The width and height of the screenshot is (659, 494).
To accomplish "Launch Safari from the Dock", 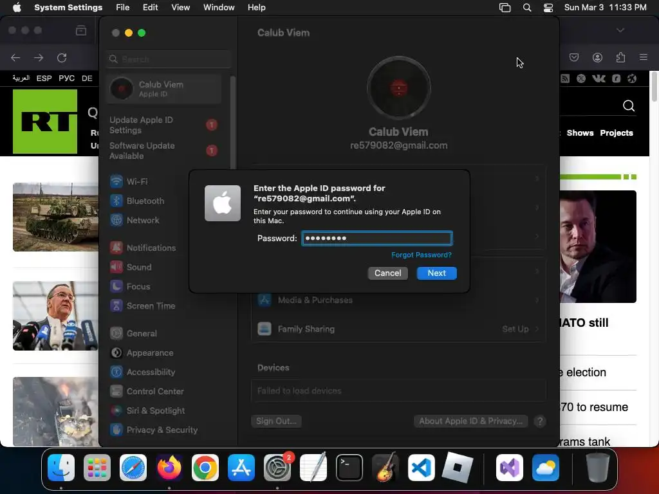I will pos(133,468).
